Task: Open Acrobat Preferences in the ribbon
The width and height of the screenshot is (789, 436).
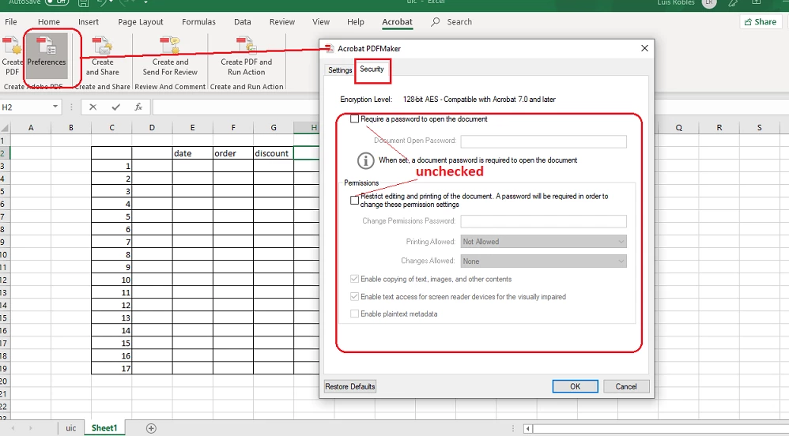Action: [x=47, y=55]
